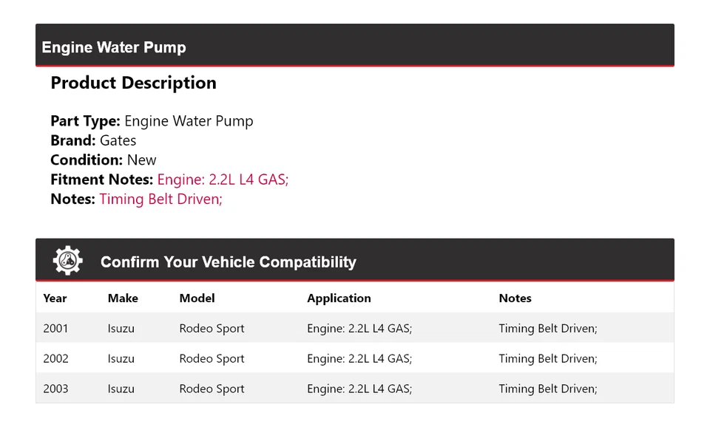
Task: Click the Condition: New line
Action: [104, 160]
